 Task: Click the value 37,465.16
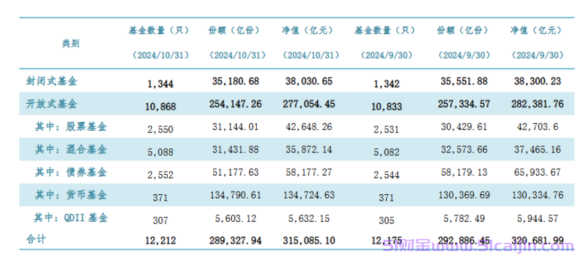click(537, 149)
